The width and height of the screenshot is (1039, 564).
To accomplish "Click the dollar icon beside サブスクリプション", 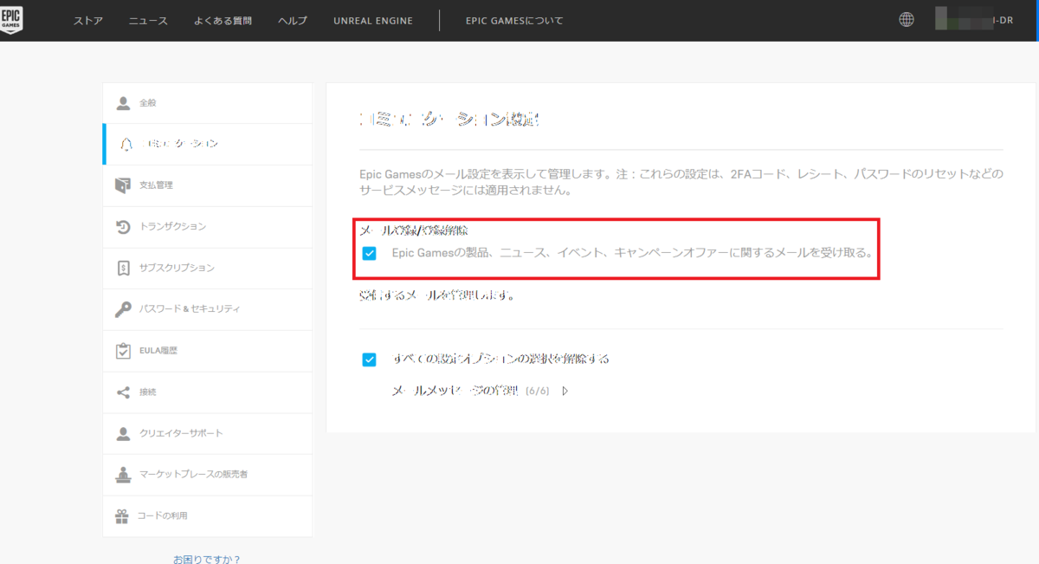I will pos(123,269).
